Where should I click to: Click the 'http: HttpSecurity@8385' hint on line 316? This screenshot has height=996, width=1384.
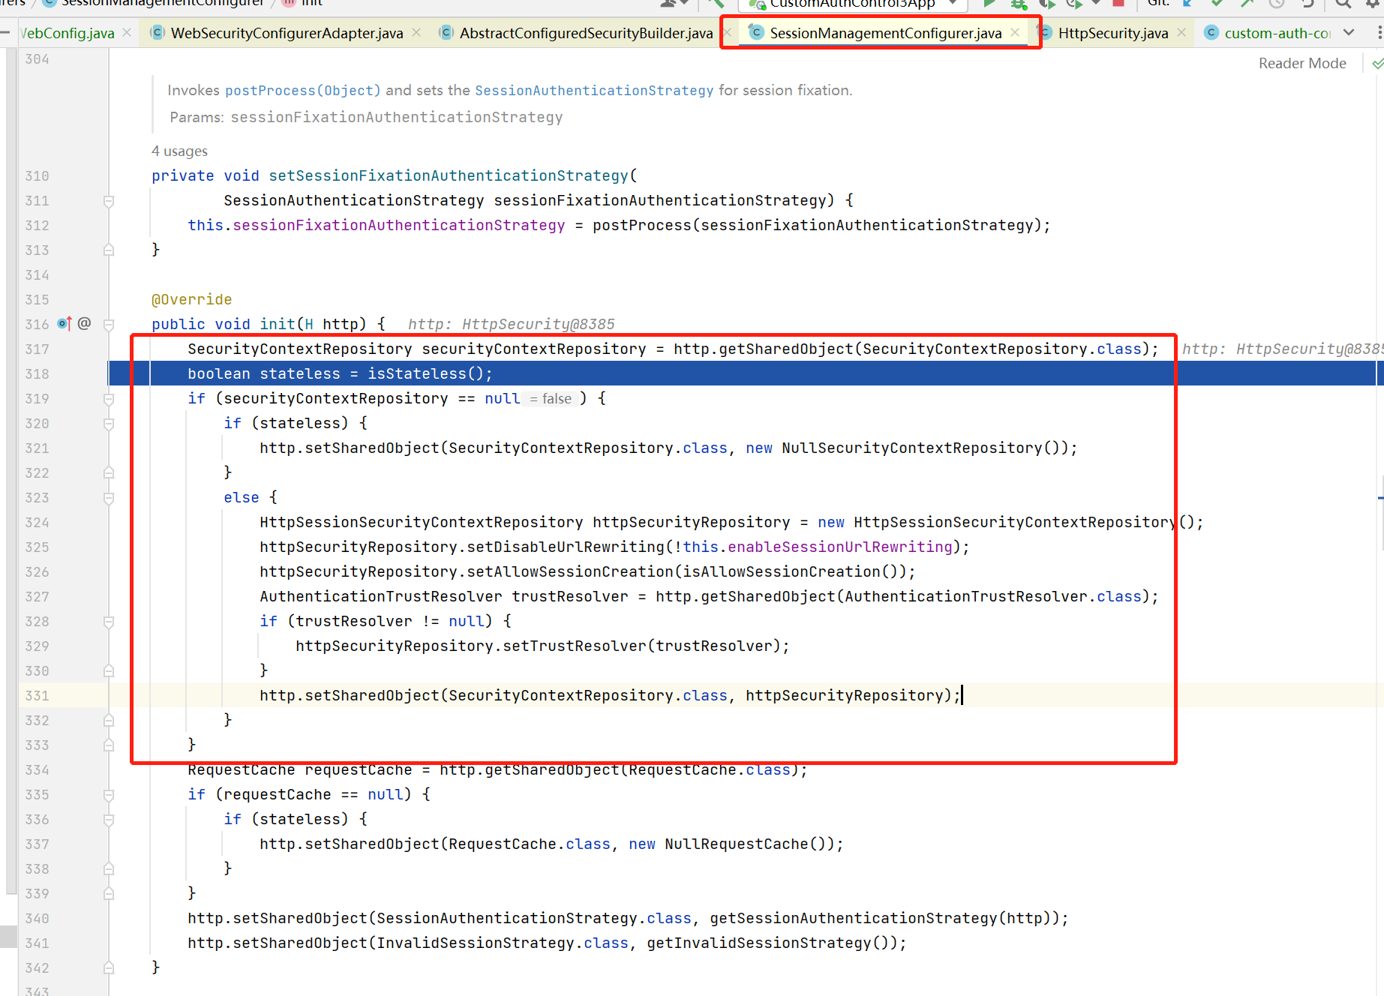click(x=512, y=324)
